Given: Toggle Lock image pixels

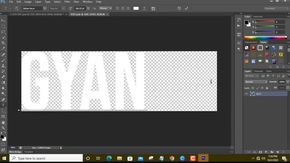Looking at the screenshot, I should point(257,88).
